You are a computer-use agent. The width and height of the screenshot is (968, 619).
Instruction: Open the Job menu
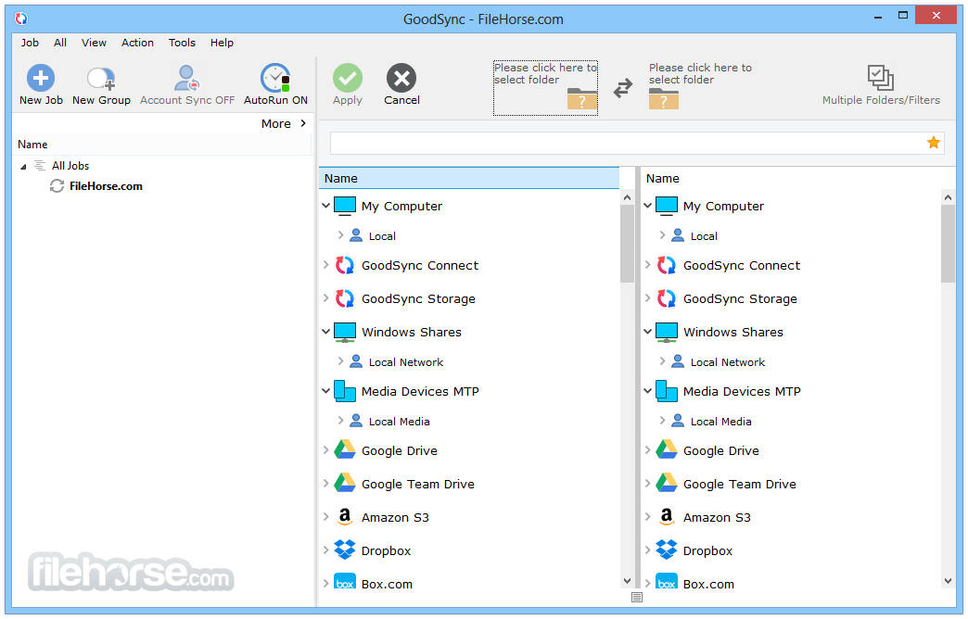(30, 43)
